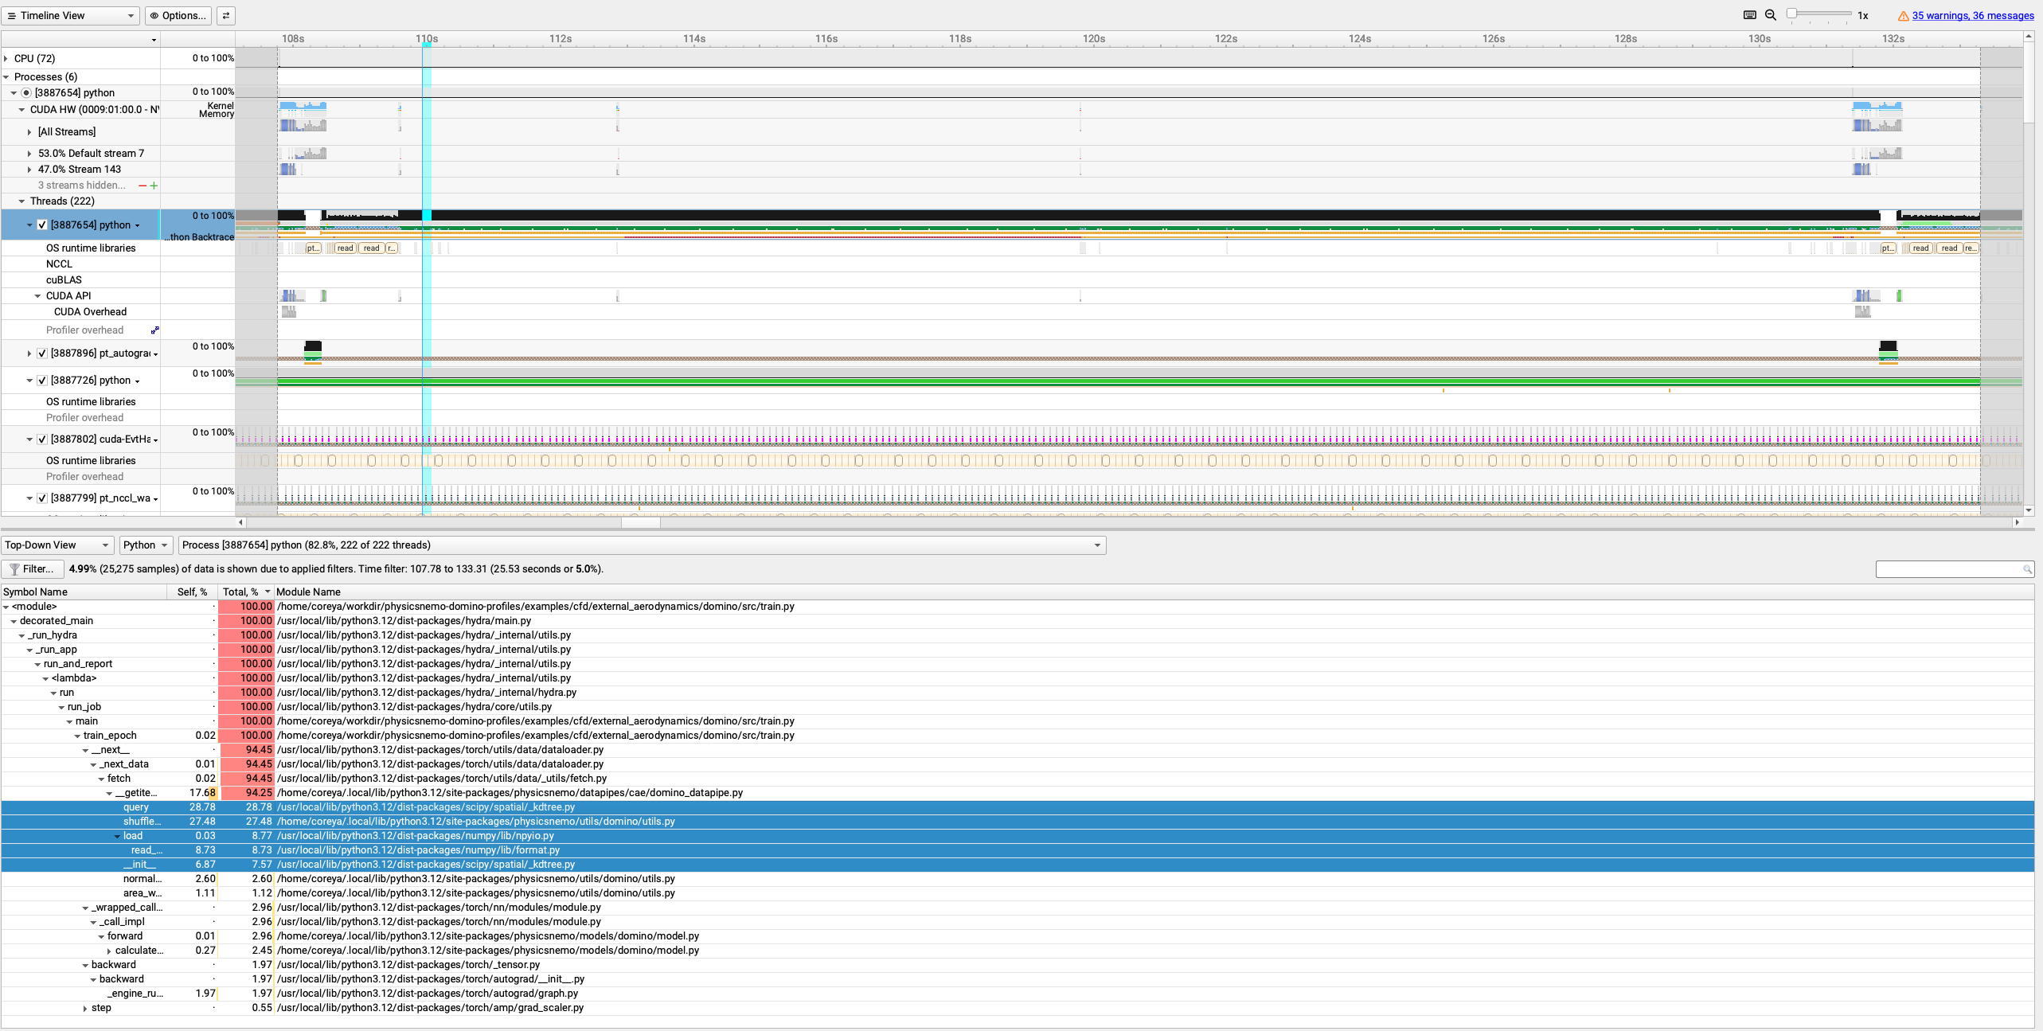
Task: Sort by the Self, % column header
Action: tap(192, 592)
